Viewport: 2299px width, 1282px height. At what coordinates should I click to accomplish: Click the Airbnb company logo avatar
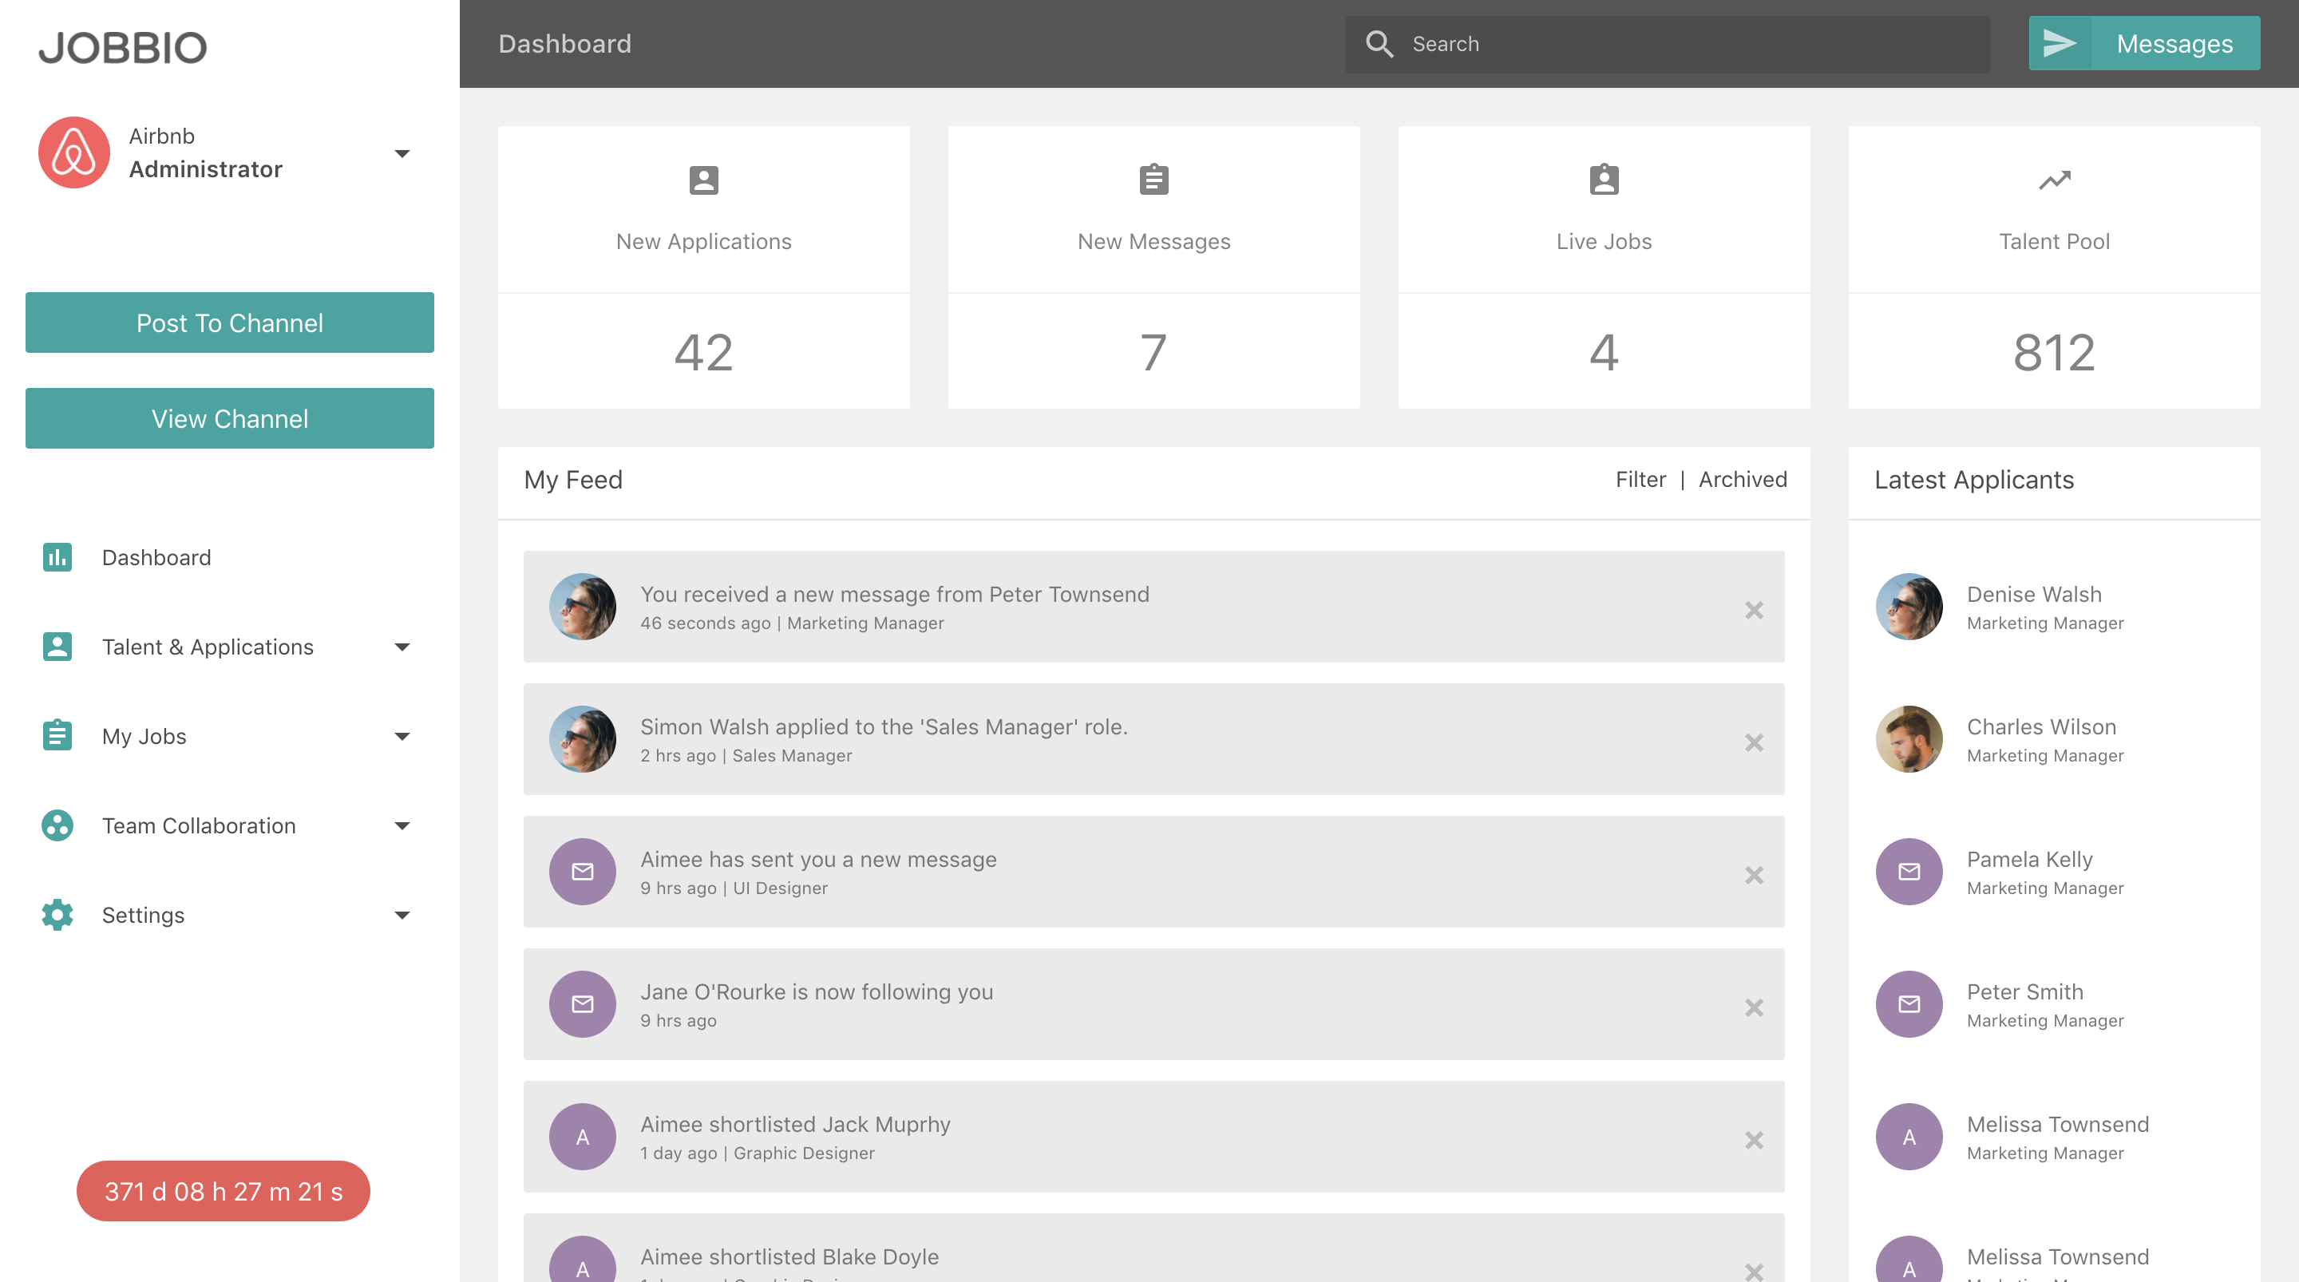(74, 152)
